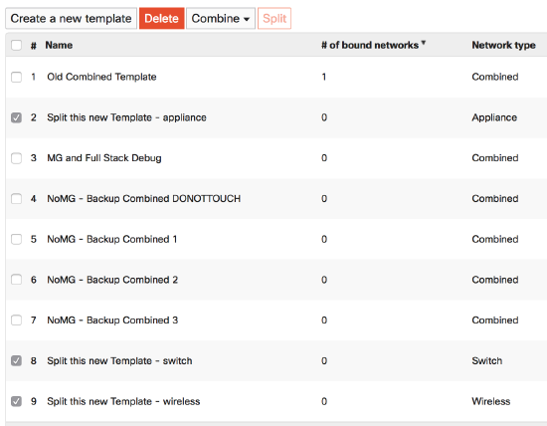The width and height of the screenshot is (547, 426).
Task: Click the Delete button
Action: click(x=161, y=19)
